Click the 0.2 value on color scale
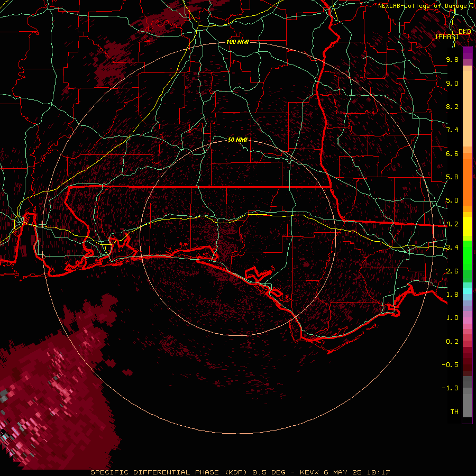Screen dimensions: 476x476 pyautogui.click(x=452, y=342)
